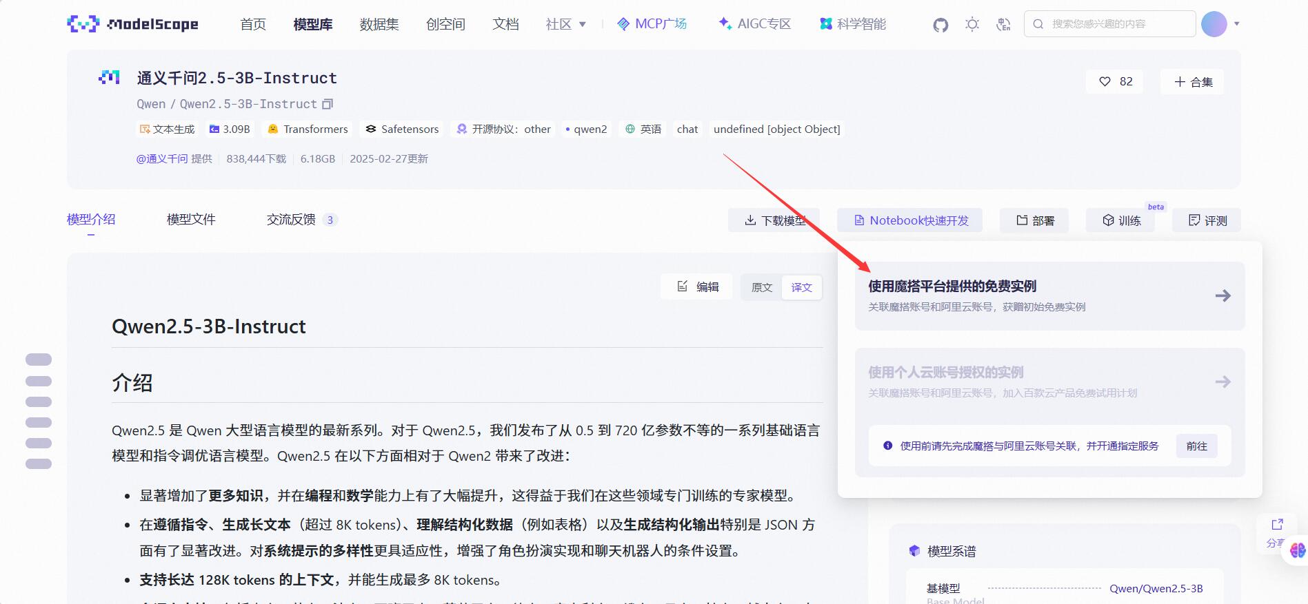Screen dimensions: 1308x604
Task: Switch to the 模型介绍 tab
Action: [x=91, y=220]
